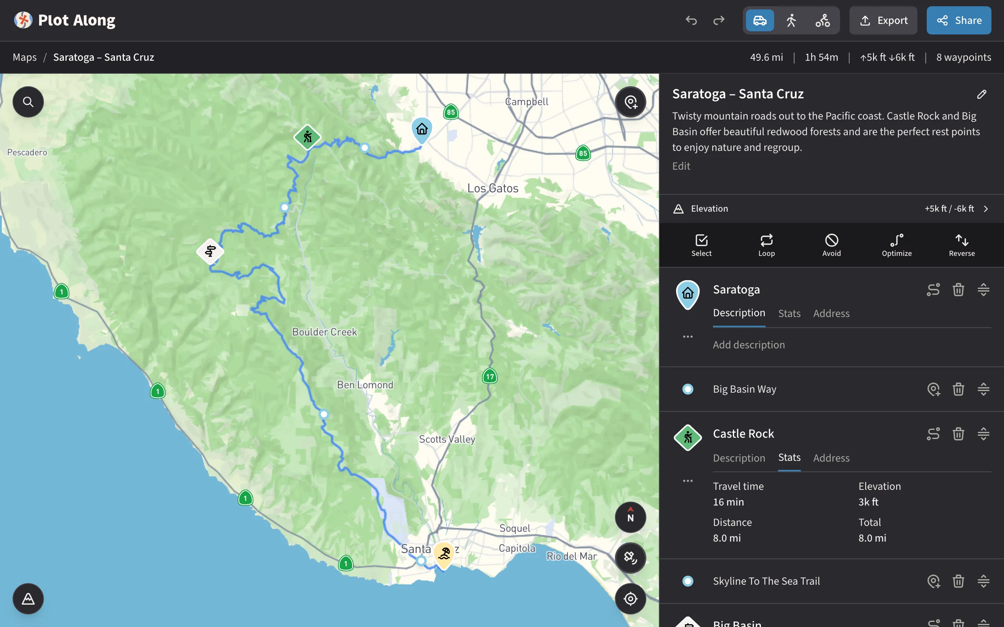Switch to cycling travel mode
Screen dimensions: 1004x627
(822, 20)
